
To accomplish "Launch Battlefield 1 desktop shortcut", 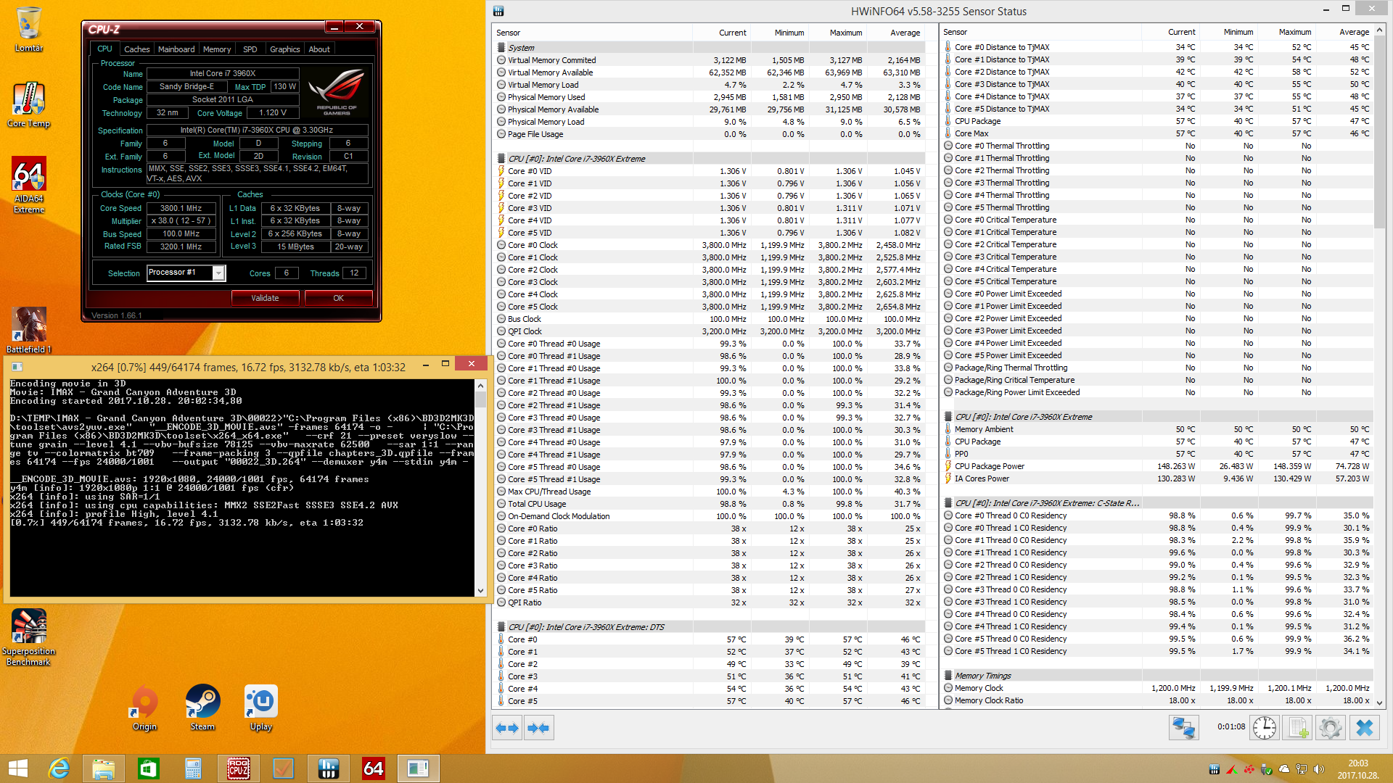I will click(29, 330).
